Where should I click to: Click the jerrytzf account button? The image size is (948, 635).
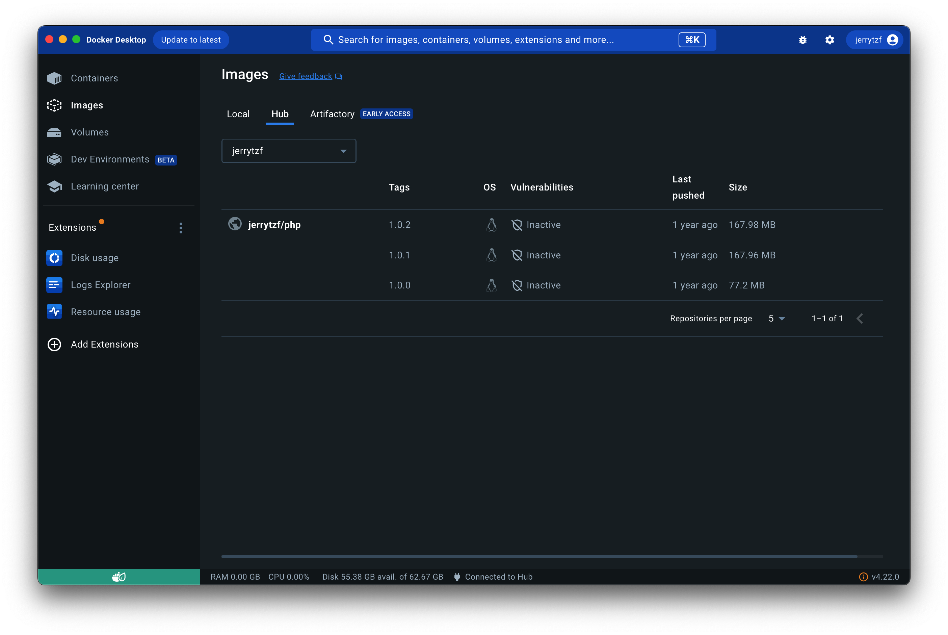[x=874, y=40]
